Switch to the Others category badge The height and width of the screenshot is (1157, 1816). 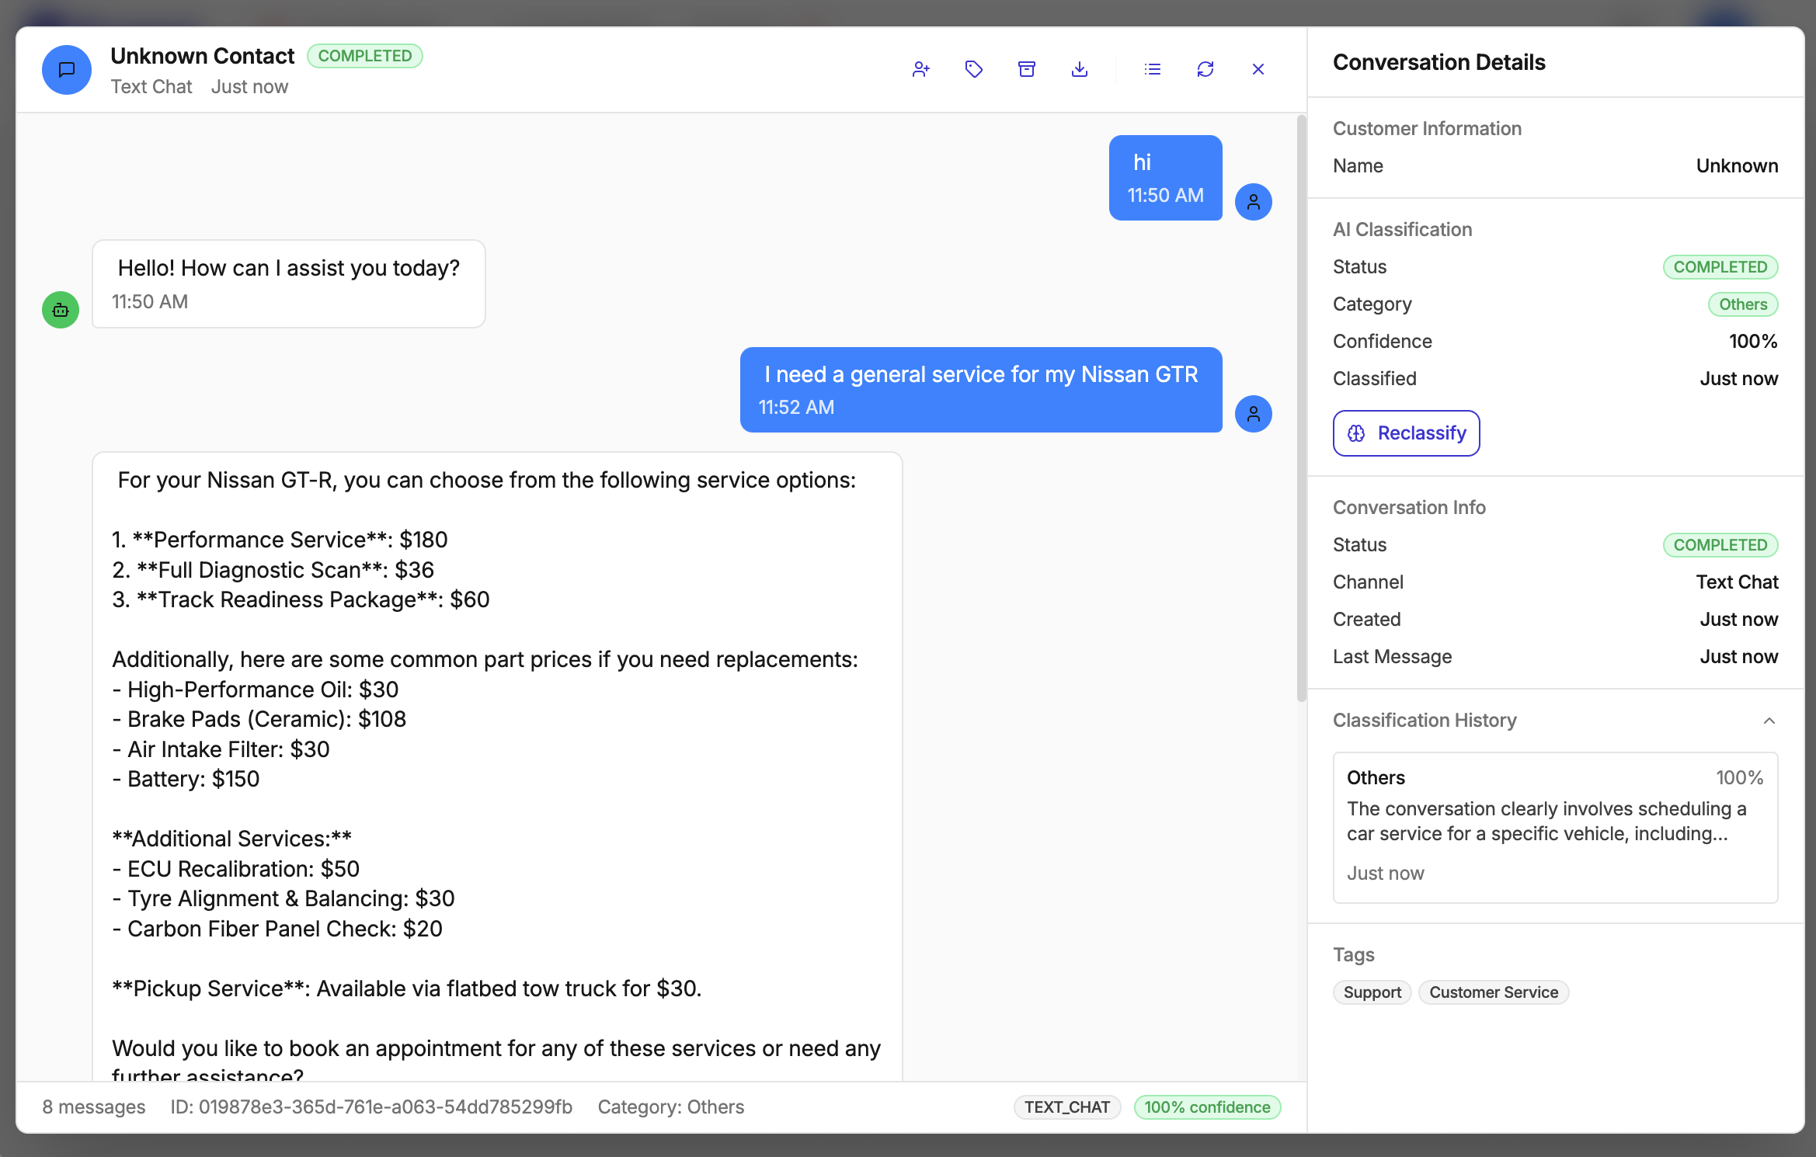pos(1743,304)
